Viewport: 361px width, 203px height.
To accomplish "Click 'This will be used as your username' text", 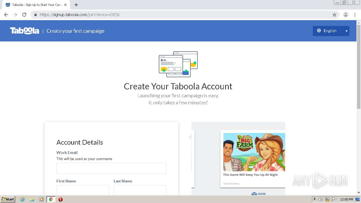I will pyautogui.click(x=84, y=159).
